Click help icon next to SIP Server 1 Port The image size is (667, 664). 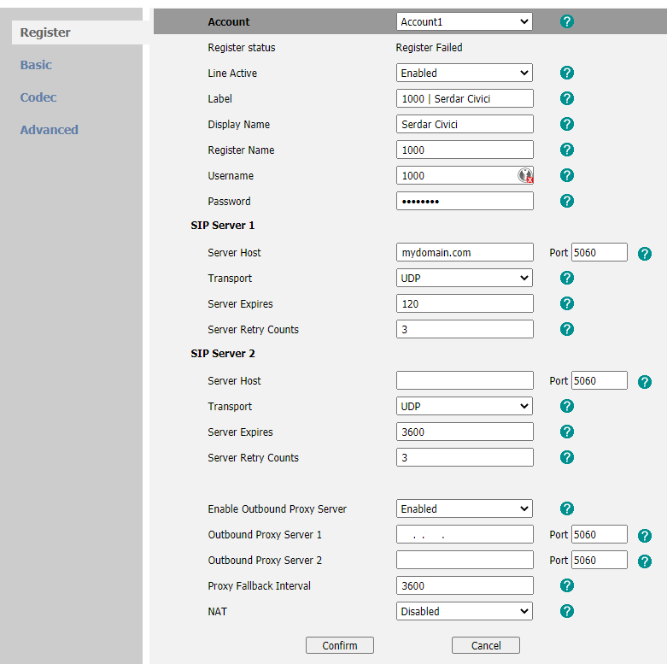click(645, 253)
